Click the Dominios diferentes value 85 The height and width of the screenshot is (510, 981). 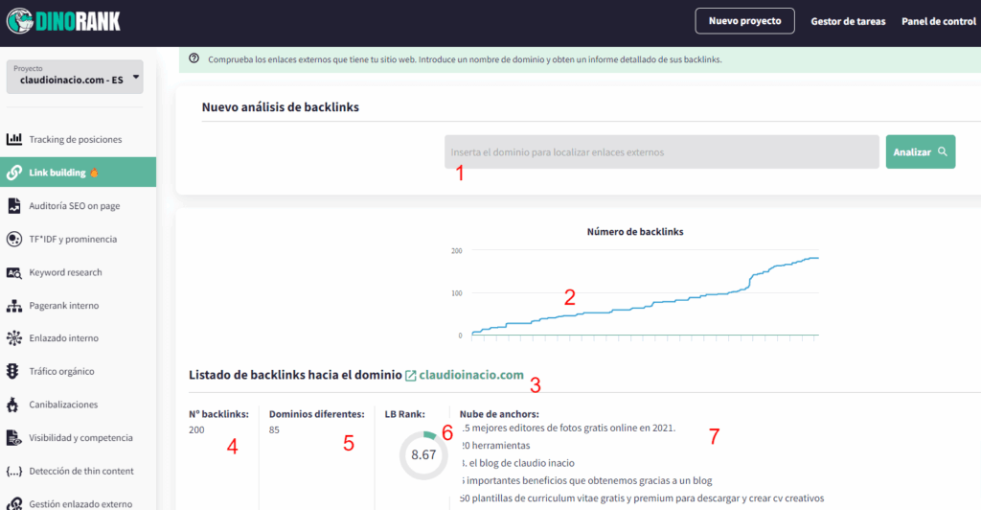coord(274,429)
